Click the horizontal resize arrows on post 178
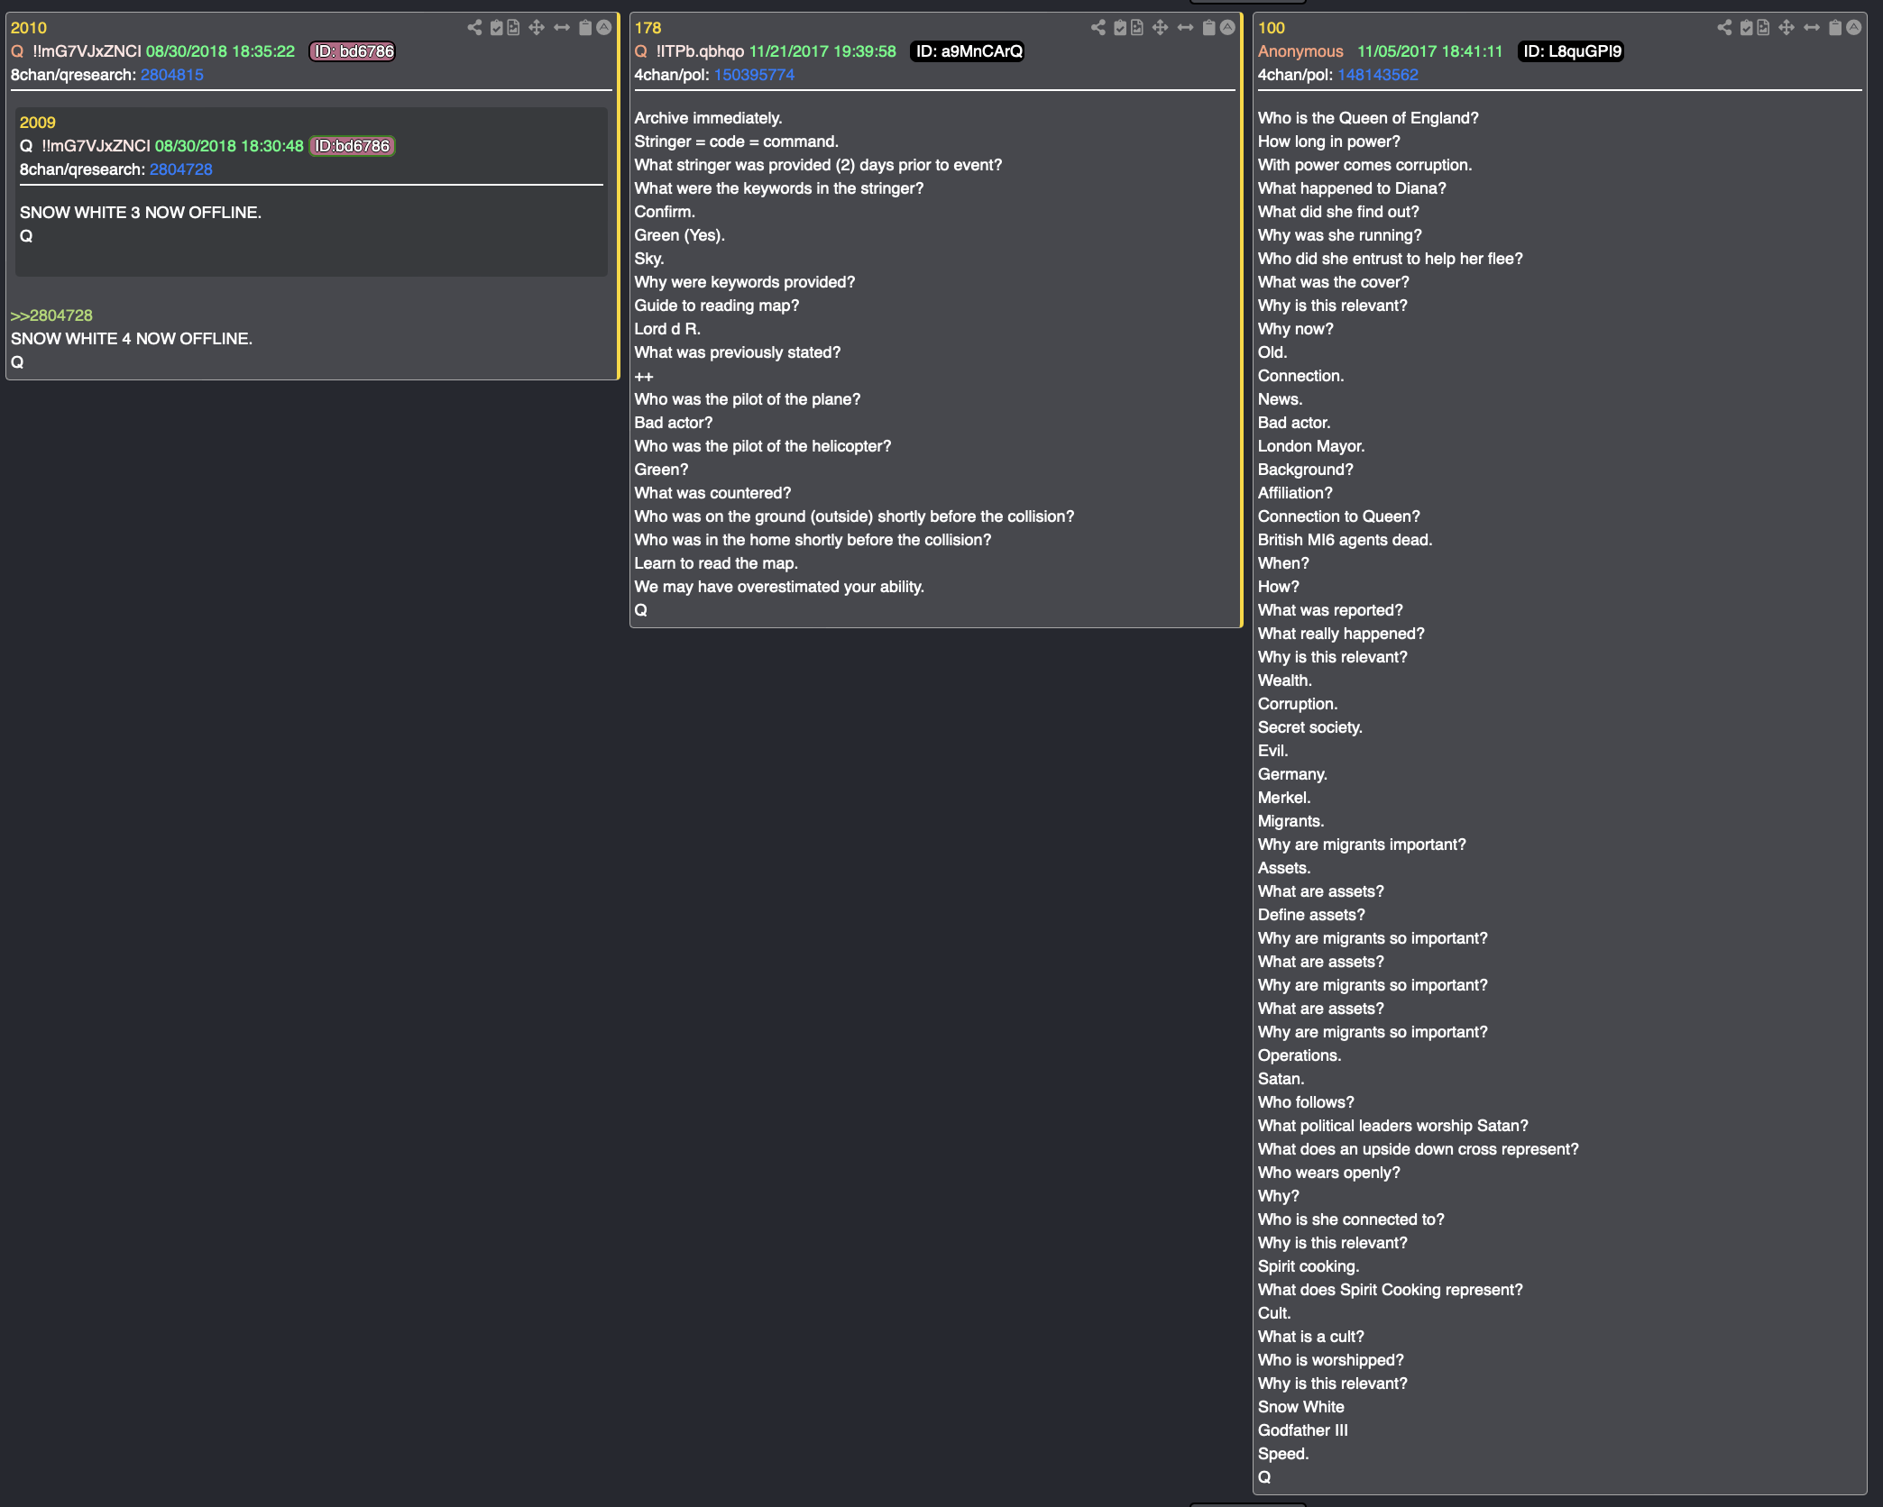The height and width of the screenshot is (1507, 1883). 1186,28
